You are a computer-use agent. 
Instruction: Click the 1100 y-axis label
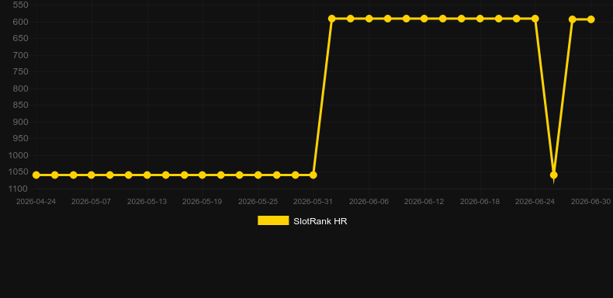pos(18,189)
